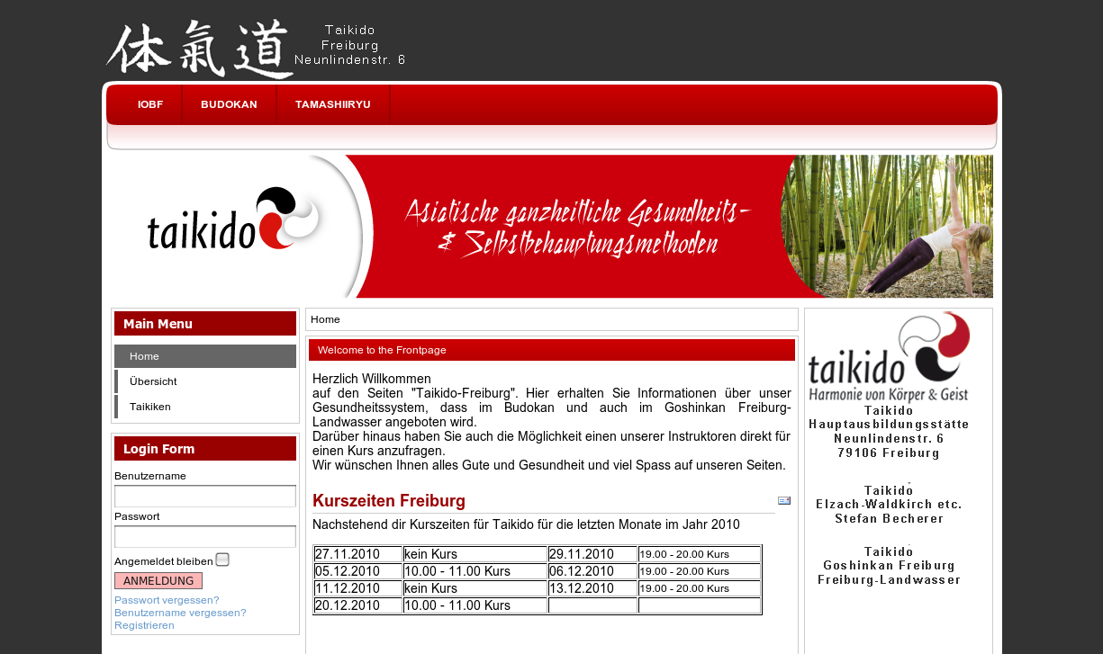Open the Benutzername vergessen? link

point(180,613)
